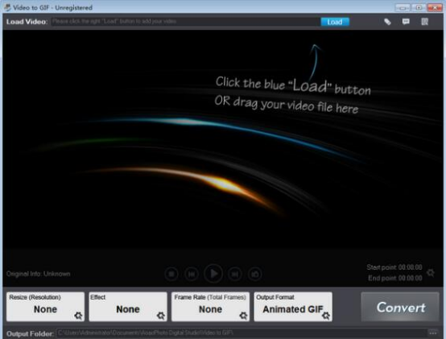Open the Resize (Resolution) settings gear
The height and width of the screenshot is (339, 446).
click(78, 316)
